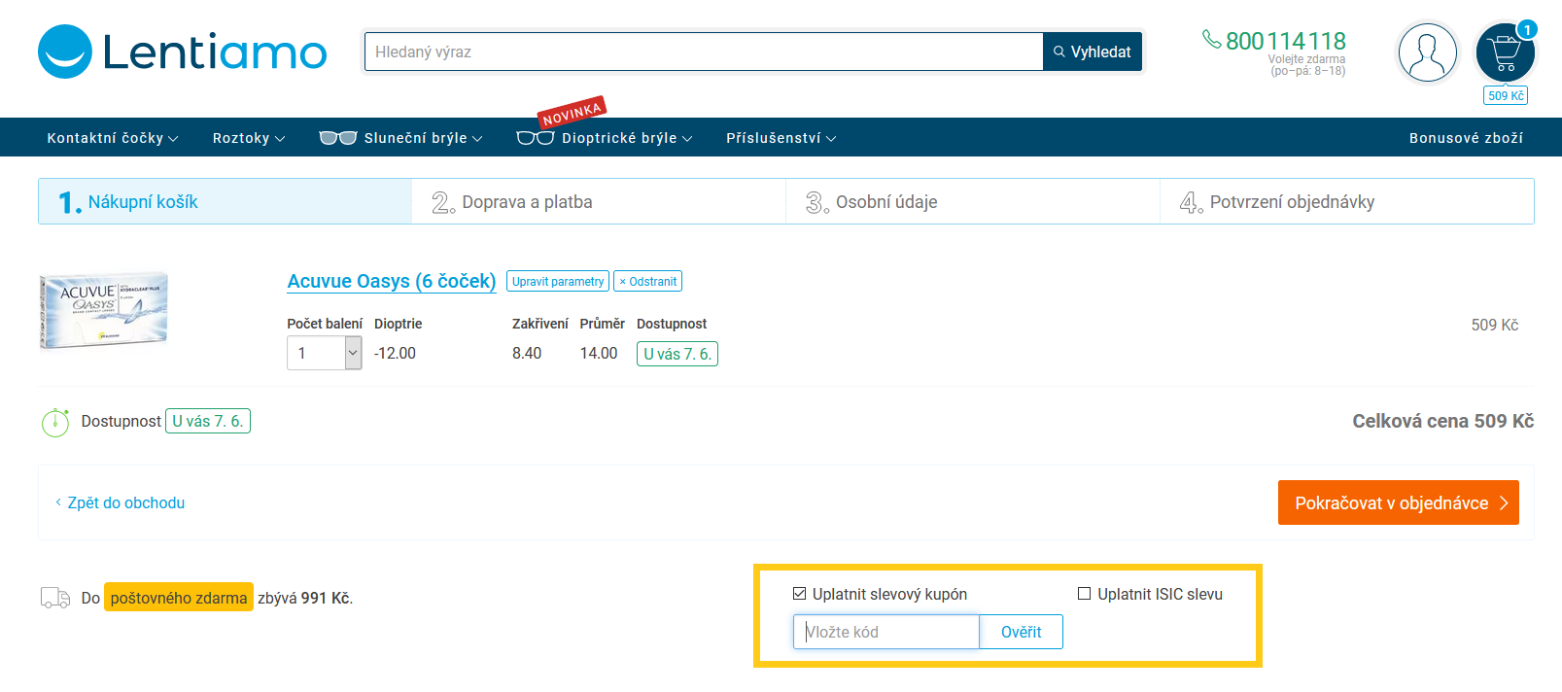This screenshot has height=692, width=1562.
Task: Click the 800114118 phone number
Action: point(1286,41)
